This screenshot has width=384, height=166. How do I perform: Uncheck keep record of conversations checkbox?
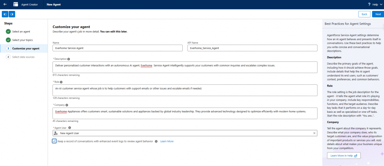[55, 141]
